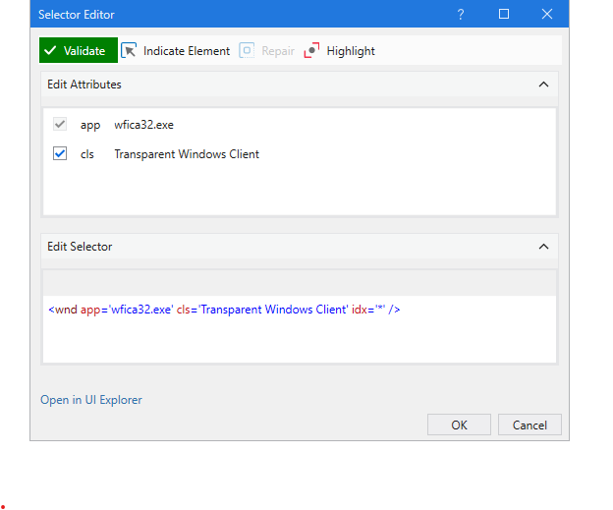The image size is (613, 510).
Task: Confirm with the OK button
Action: tap(459, 425)
